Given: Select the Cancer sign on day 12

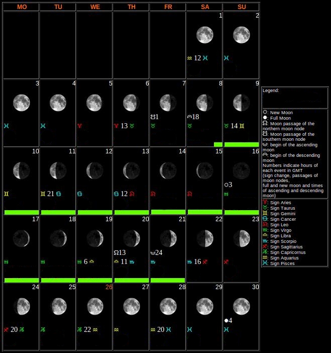Looking at the screenshot, I should pos(79,194).
